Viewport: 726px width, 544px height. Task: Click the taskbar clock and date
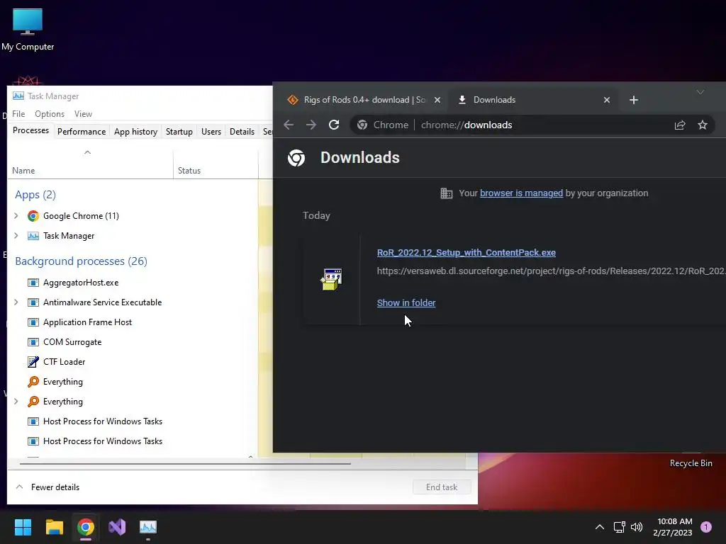[x=673, y=527]
